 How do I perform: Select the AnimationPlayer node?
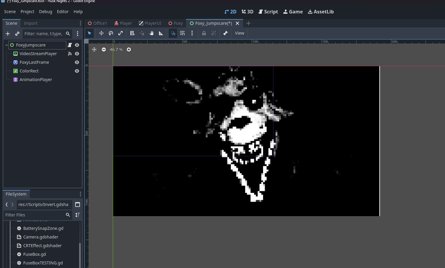(36, 80)
